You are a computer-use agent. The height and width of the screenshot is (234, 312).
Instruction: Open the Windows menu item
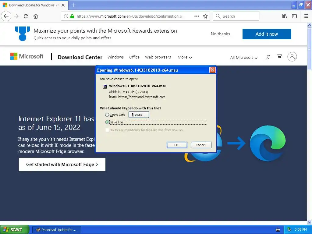[115, 57]
